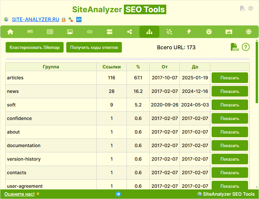Click the grey CSV export icon in header
Viewport: 259px width, 199px height.
(243, 8)
